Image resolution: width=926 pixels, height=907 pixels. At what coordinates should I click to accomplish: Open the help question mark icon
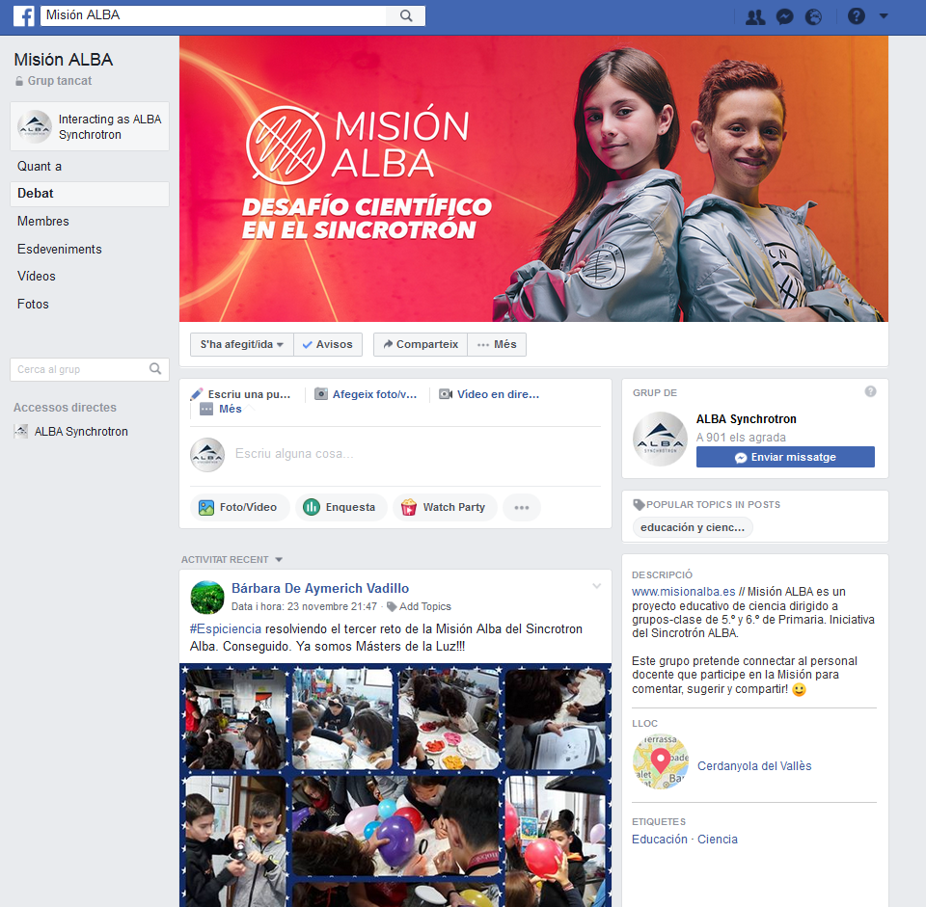(x=857, y=16)
